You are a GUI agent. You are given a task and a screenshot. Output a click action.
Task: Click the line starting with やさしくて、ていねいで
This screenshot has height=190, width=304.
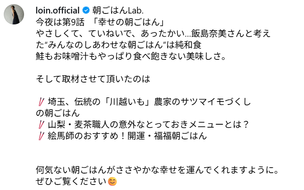153,33
